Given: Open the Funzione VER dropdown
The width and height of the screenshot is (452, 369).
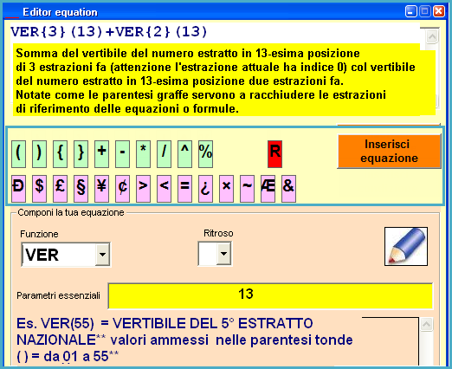Looking at the screenshot, I should point(102,255).
